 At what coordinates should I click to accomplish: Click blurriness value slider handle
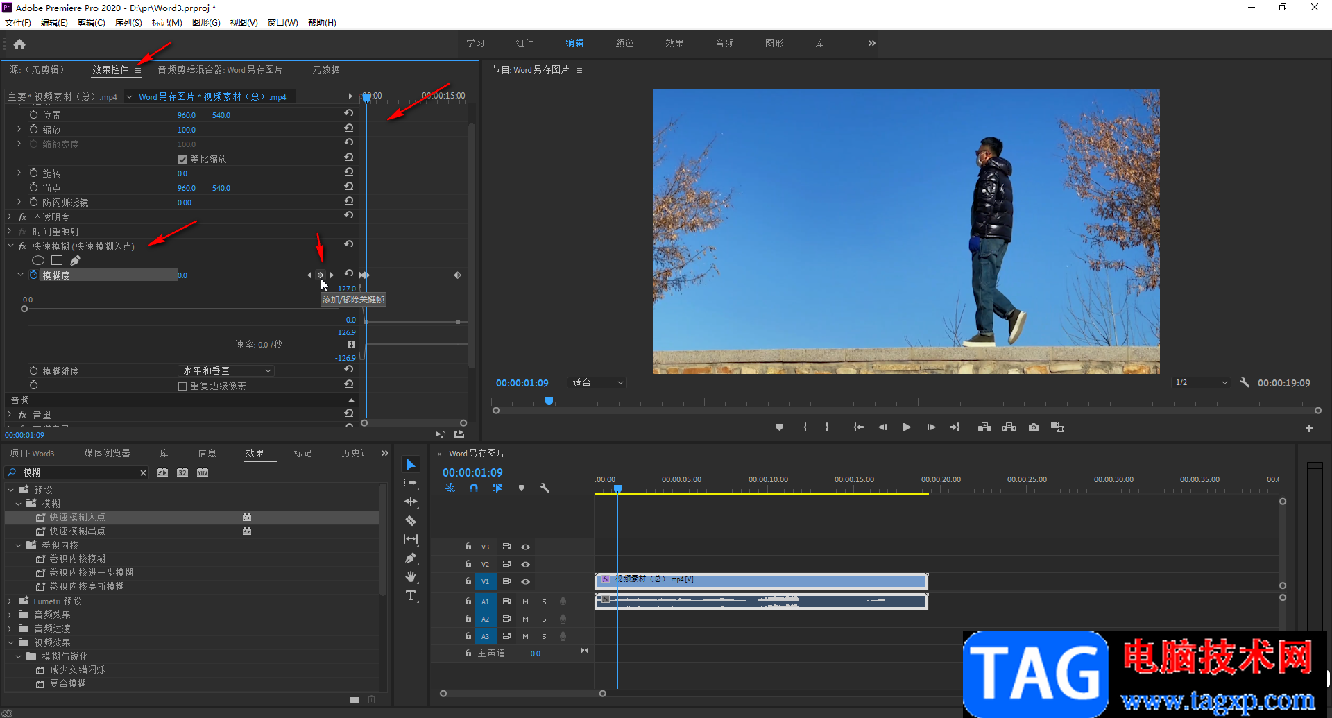24,309
